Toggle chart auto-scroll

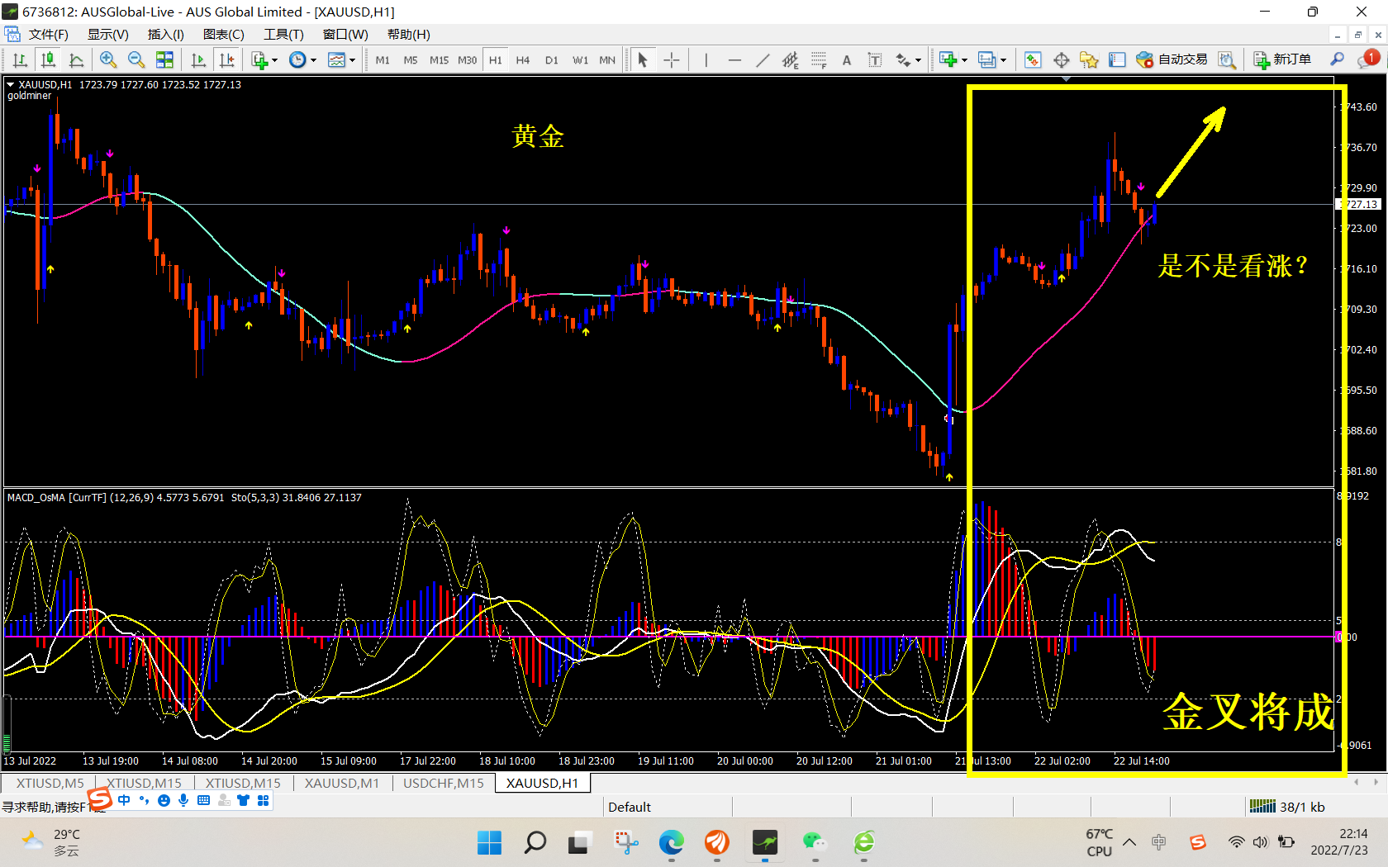(x=198, y=59)
